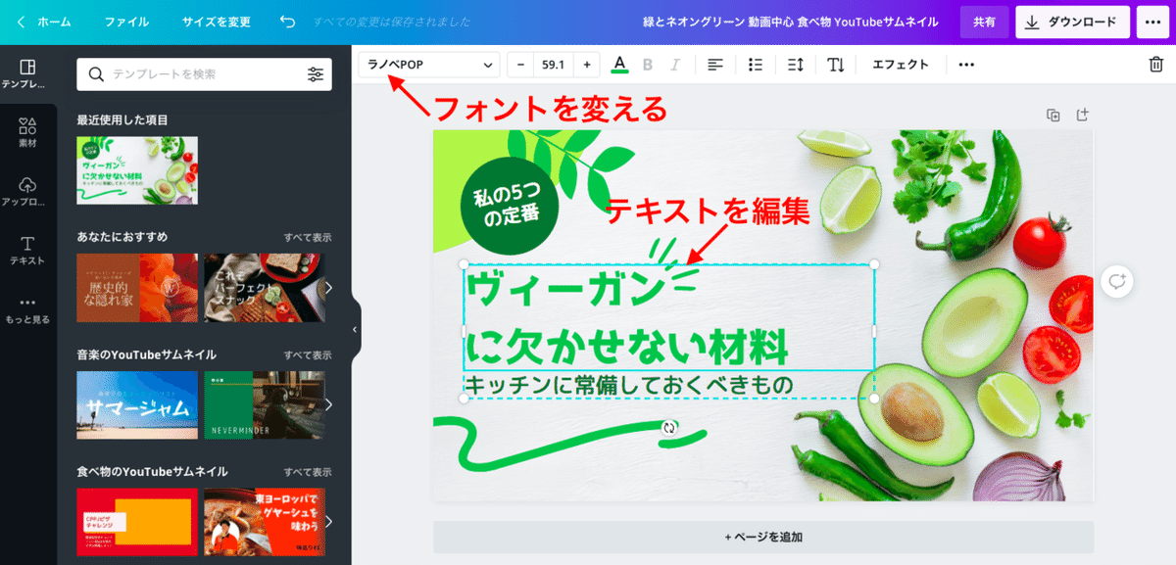
Task: Click the text alignment icon in the toolbar
Action: click(x=714, y=64)
